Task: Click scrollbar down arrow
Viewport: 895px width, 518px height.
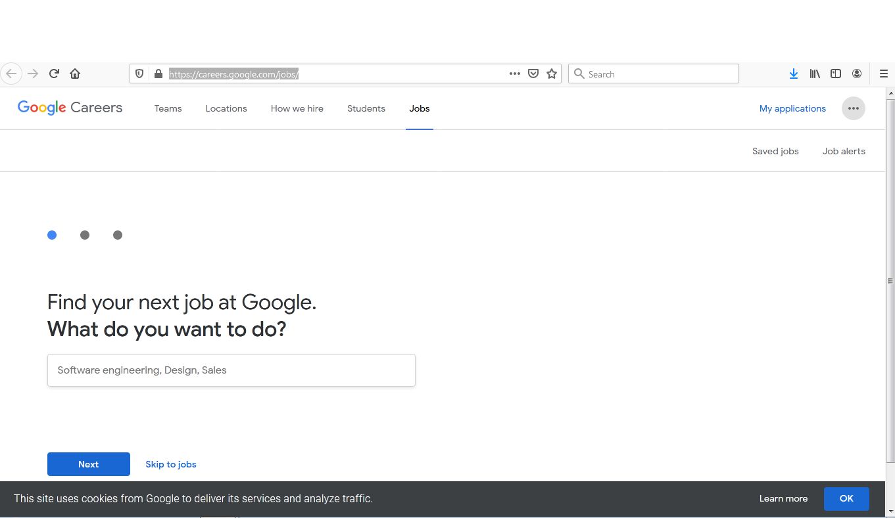Action: (890, 511)
